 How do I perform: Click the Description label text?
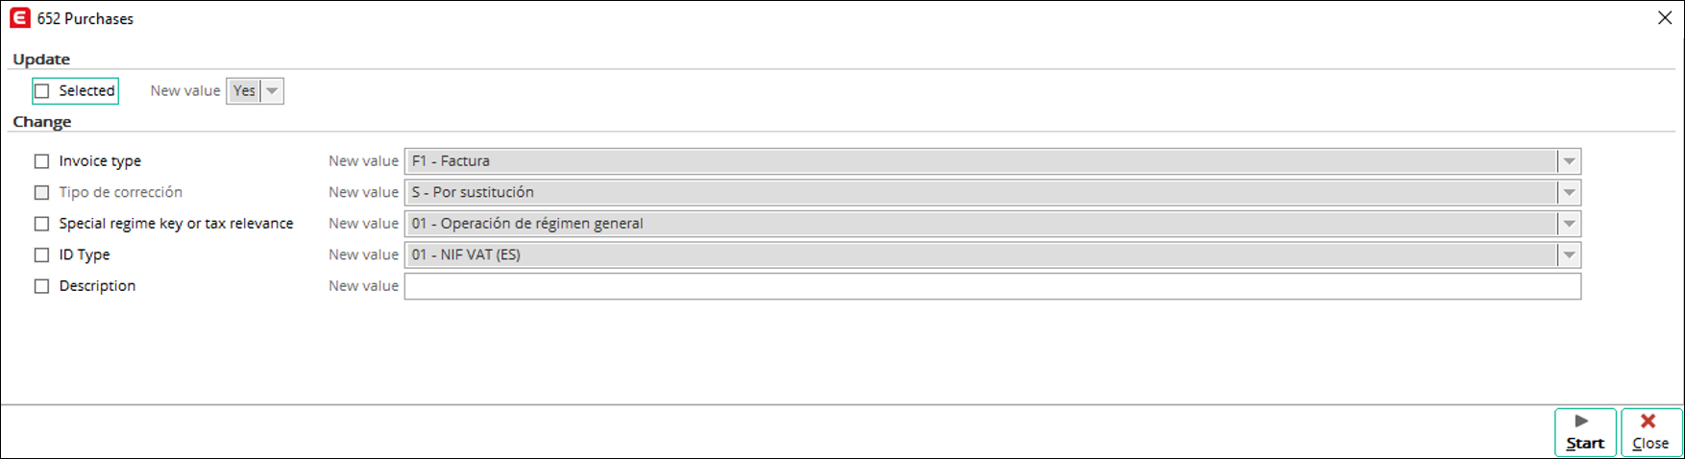97,286
